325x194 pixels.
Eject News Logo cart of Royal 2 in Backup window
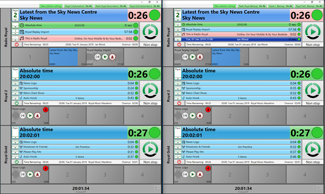[200, 116]
